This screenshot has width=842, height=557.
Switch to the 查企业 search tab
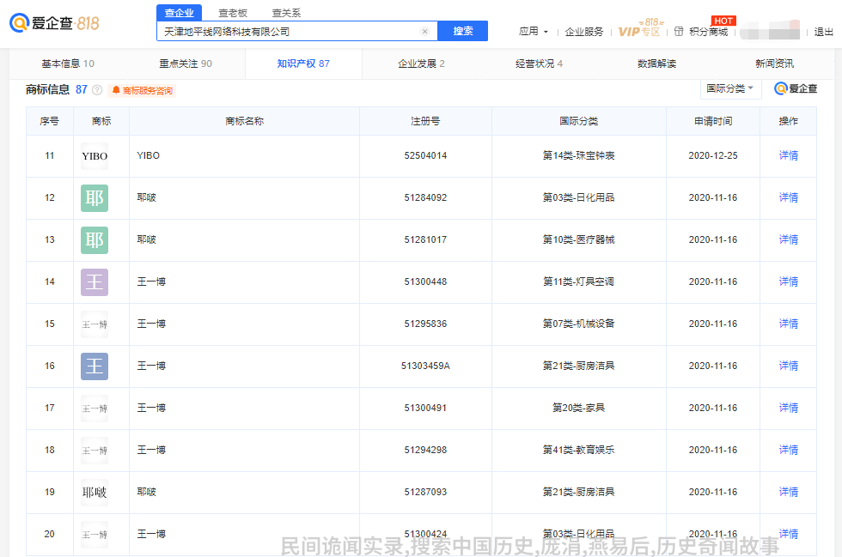coord(179,12)
